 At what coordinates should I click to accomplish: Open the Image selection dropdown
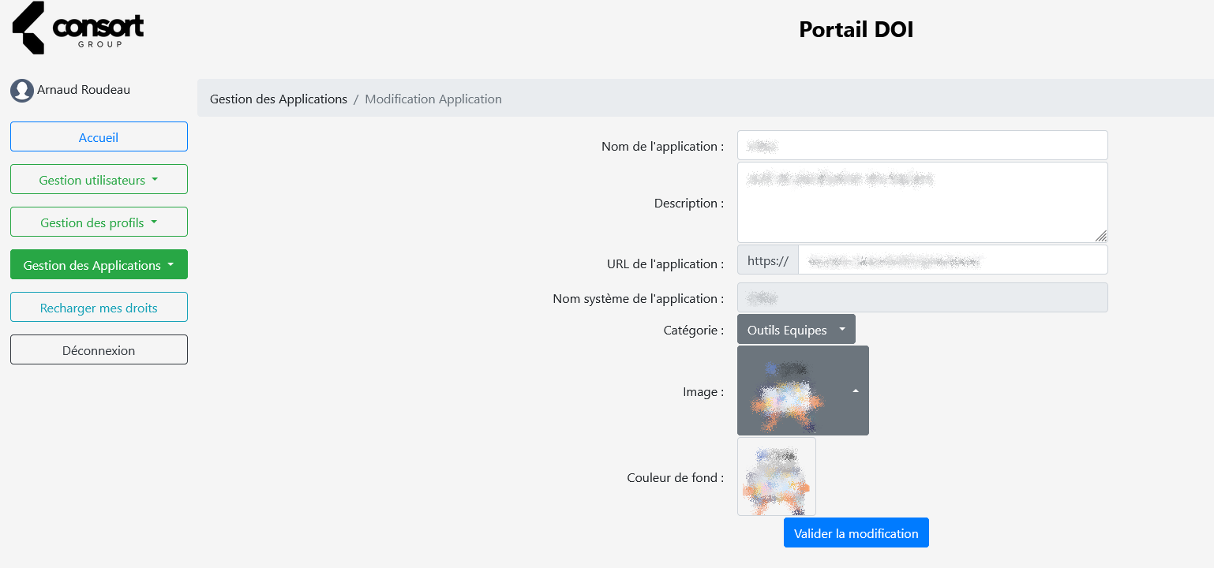(803, 390)
